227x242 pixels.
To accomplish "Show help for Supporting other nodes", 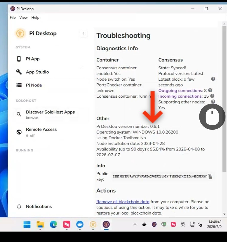I will click(213, 101).
